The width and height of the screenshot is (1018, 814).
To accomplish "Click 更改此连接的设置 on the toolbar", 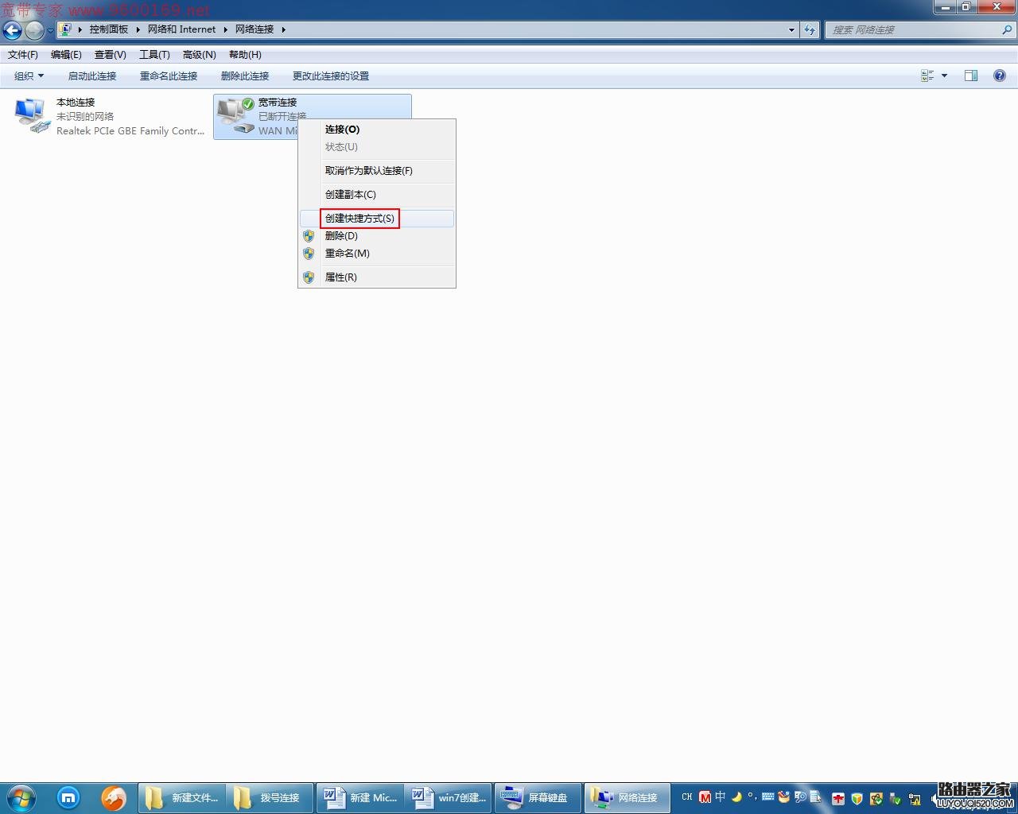I will tap(330, 76).
